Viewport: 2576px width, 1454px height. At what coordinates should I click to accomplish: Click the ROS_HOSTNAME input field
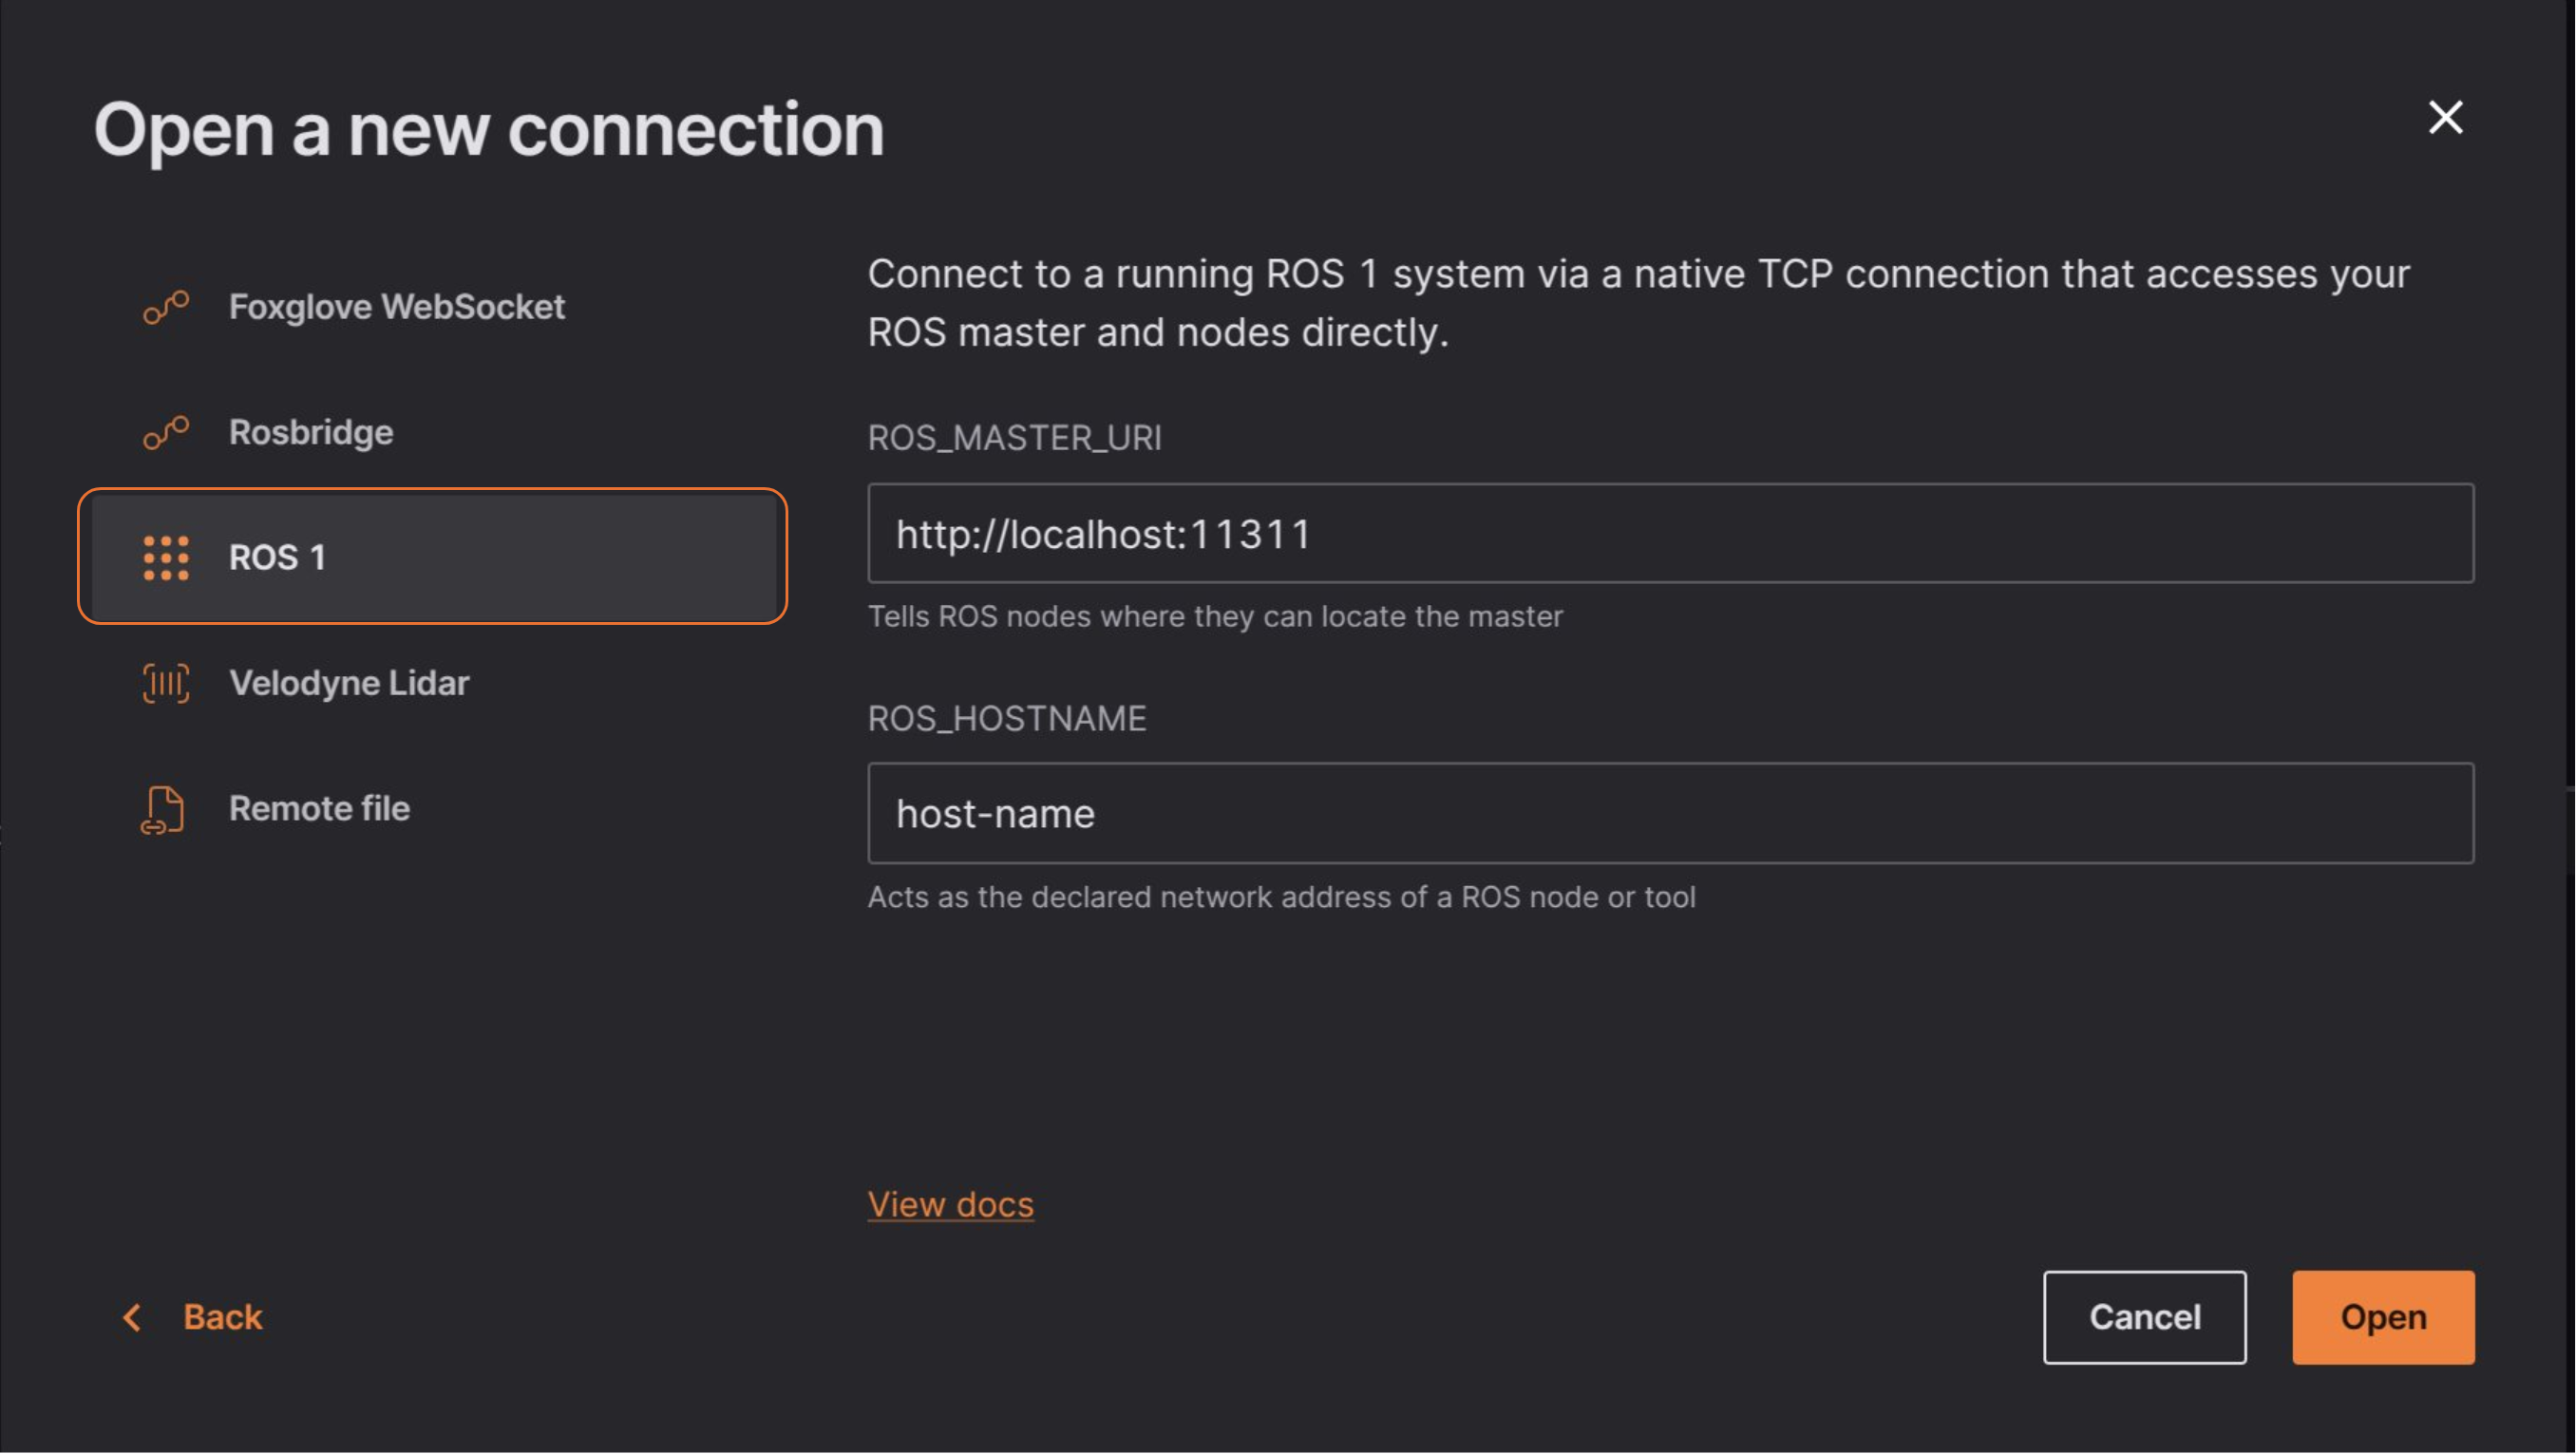pos(1671,814)
